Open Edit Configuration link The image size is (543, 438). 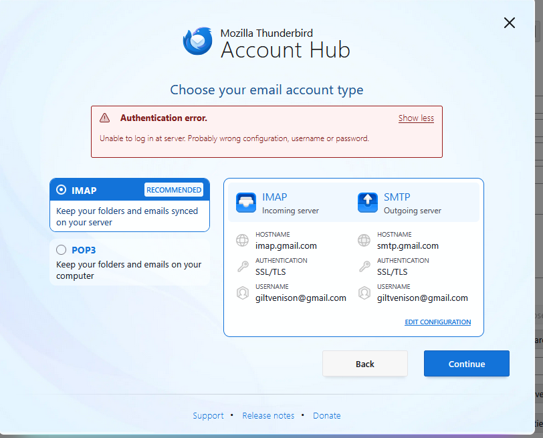438,322
